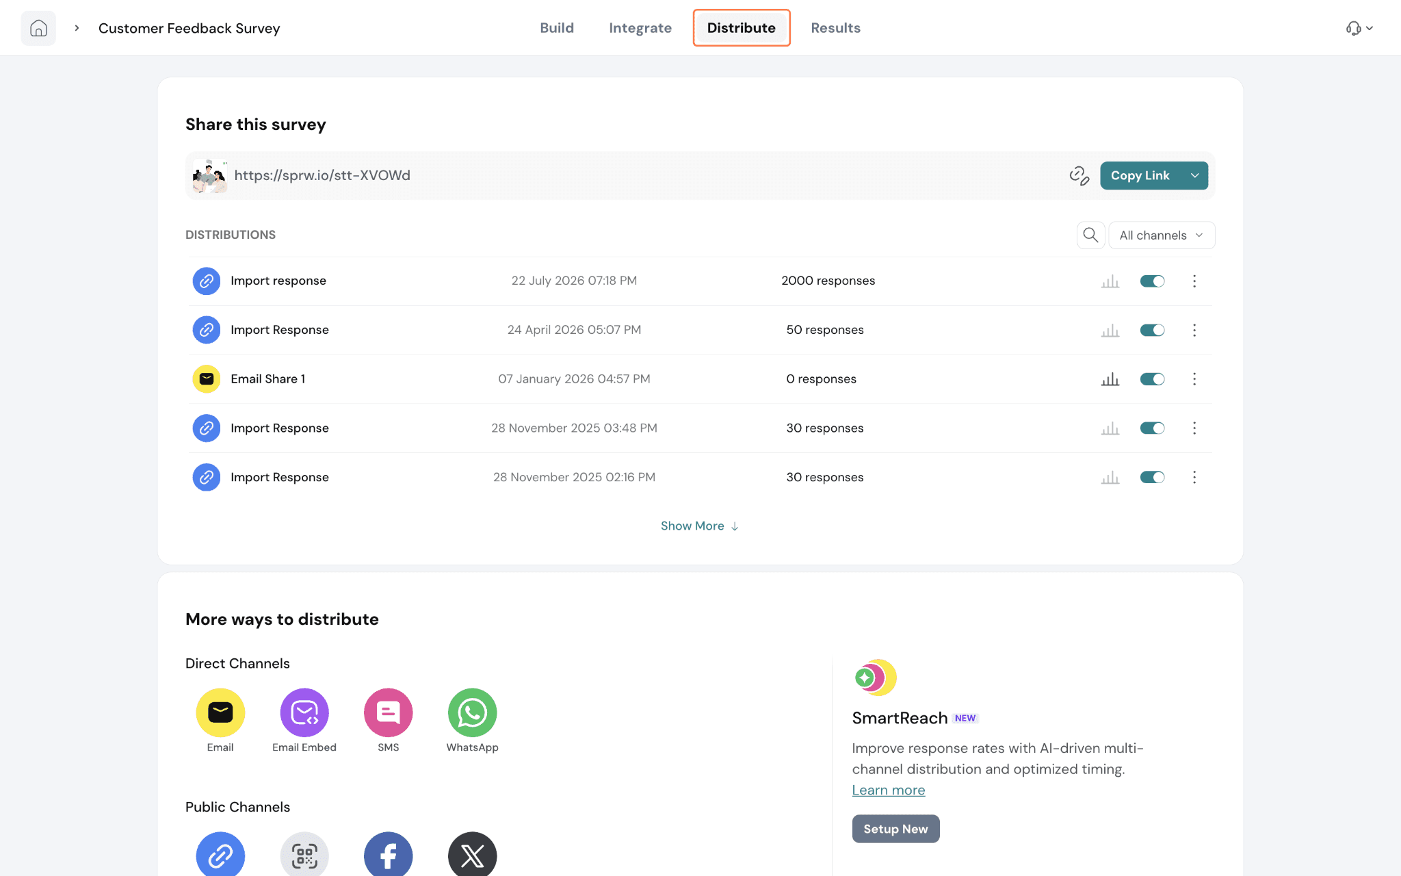The width and height of the screenshot is (1401, 876).
Task: Follow the SmartReach Learn more link
Action: tap(888, 790)
